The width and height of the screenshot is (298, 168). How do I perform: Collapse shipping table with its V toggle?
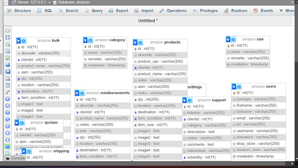pyautogui.click(x=24, y=151)
